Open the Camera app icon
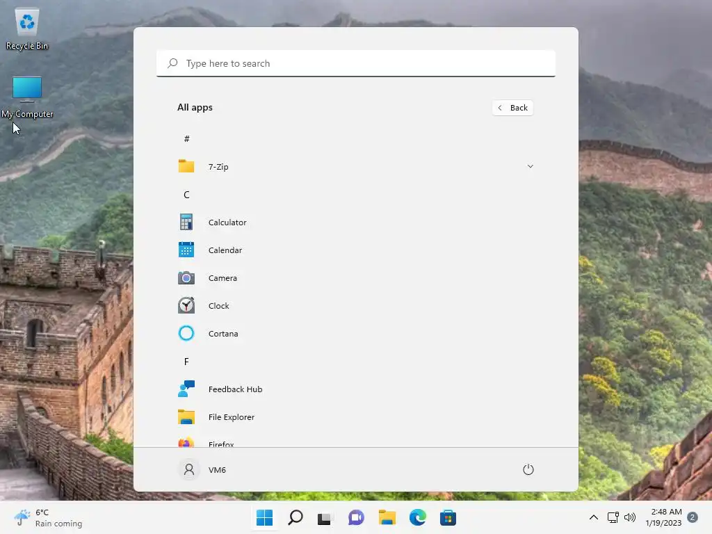 [x=186, y=278]
